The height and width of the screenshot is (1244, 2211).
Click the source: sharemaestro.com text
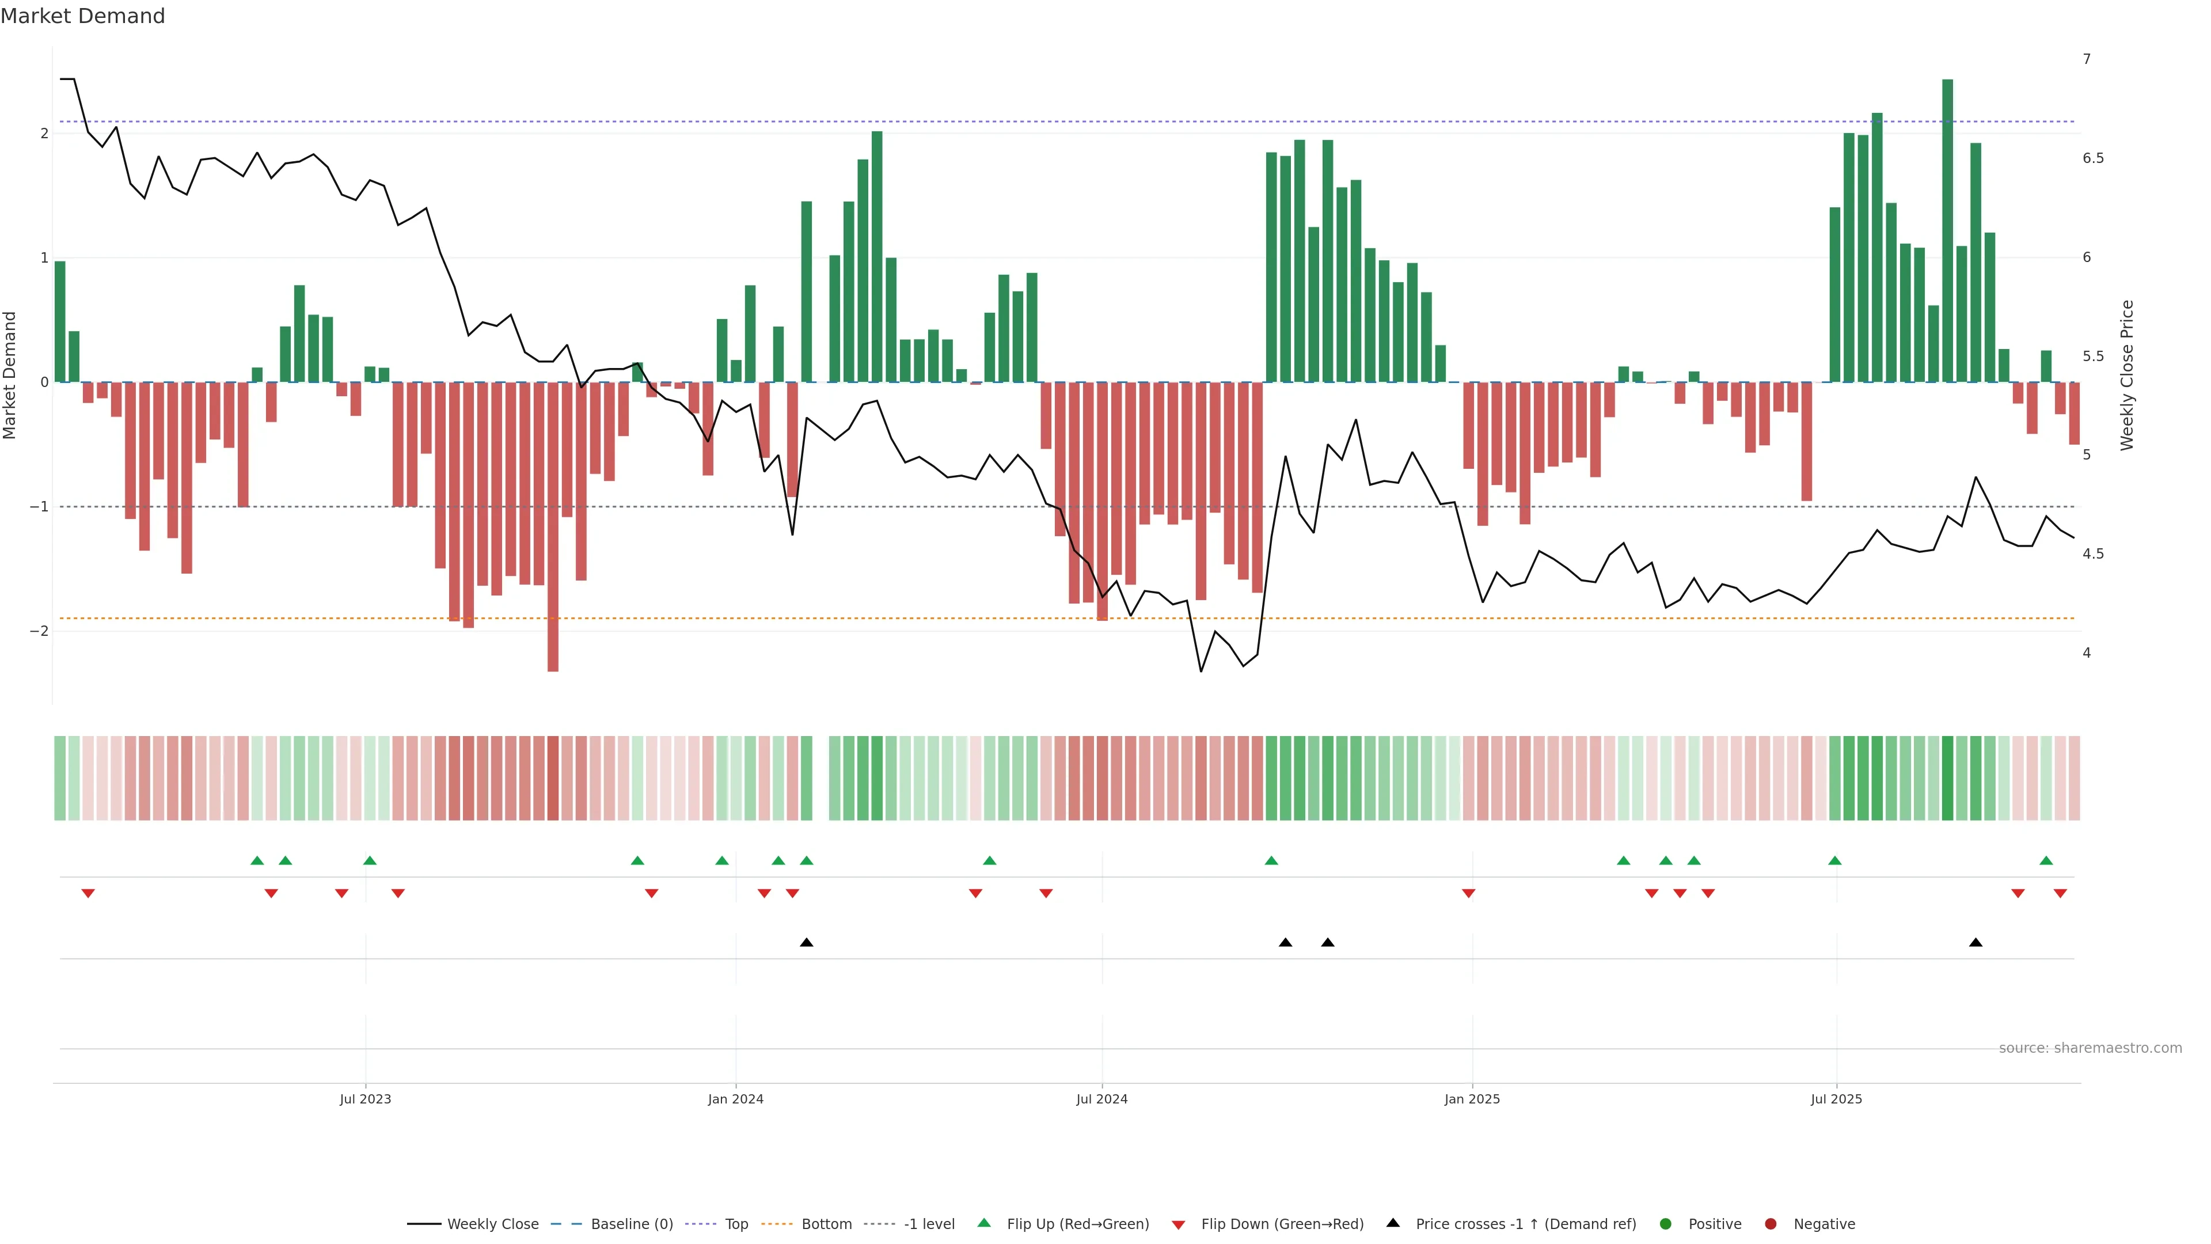pos(2090,1048)
